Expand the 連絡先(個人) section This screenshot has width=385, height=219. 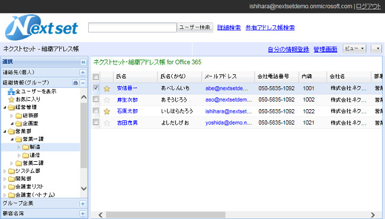coord(83,73)
